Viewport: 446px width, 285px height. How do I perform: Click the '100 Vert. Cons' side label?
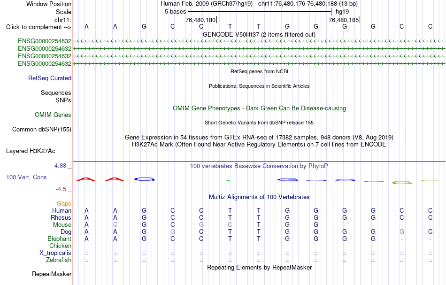pyautogui.click(x=26, y=177)
